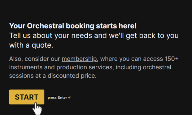Click the phrase including orchestral
Image resolution: width=192 pixels, height=115 pixels.
click(143, 67)
